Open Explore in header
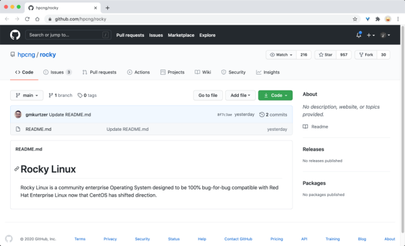Viewport: 405px width, 246px height. [x=207, y=35]
